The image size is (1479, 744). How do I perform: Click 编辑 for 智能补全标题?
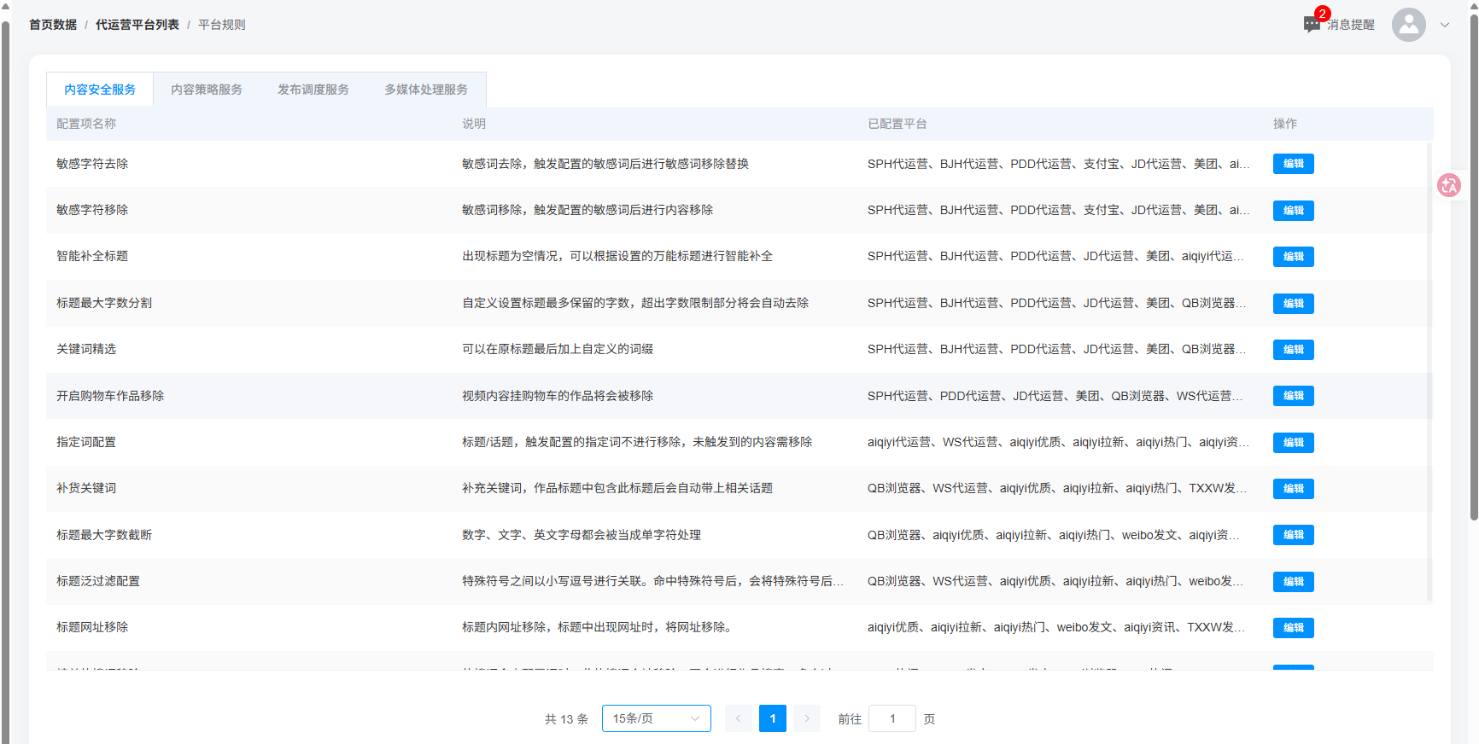(1293, 257)
